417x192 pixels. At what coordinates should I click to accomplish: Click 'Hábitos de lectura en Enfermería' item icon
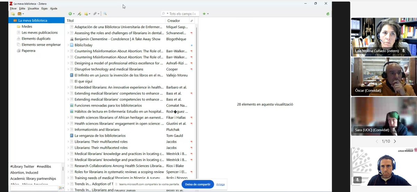pos(72,111)
